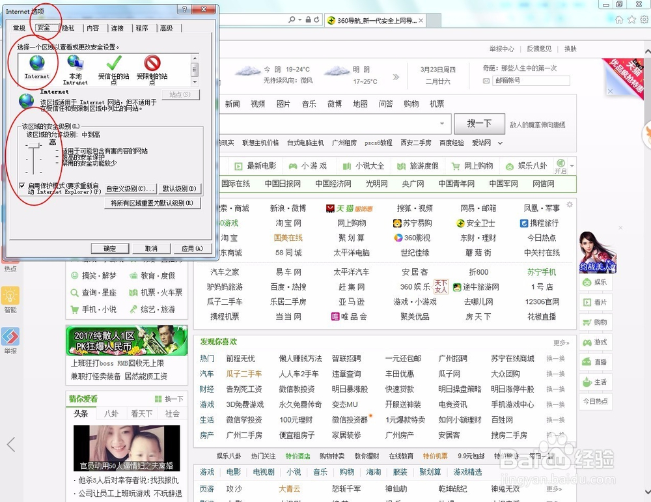The height and width of the screenshot is (502, 651).
Task: Click the 购物 cart icon in right sidebar
Action: coord(587,322)
